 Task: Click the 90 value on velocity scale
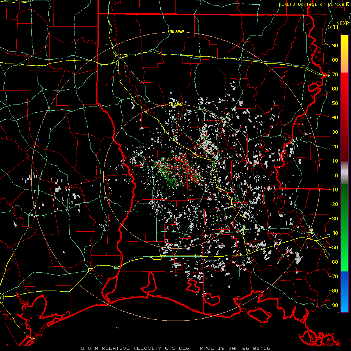coord(335,46)
